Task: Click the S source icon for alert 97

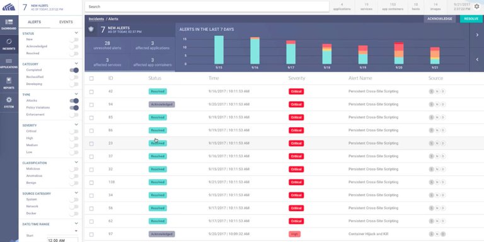Action: [x=431, y=234]
